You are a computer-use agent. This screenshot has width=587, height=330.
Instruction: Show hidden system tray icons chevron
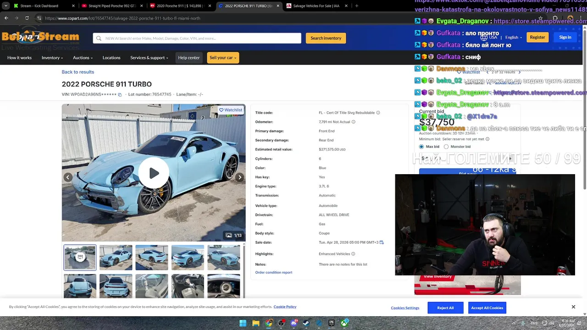514,323
